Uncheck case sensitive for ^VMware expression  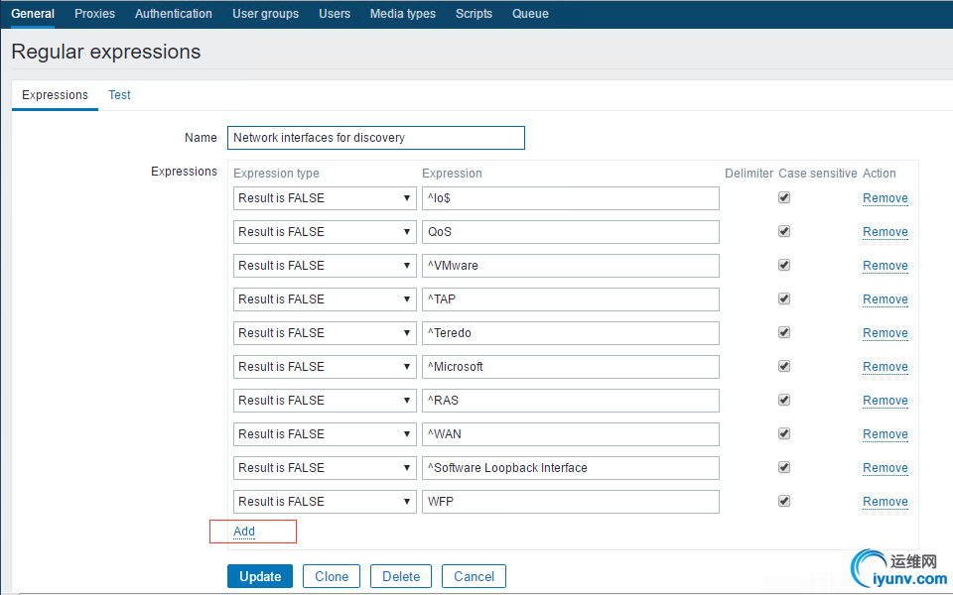(784, 266)
